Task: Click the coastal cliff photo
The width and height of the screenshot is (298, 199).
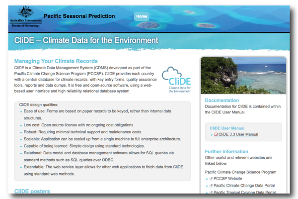Action: pyautogui.click(x=243, y=76)
